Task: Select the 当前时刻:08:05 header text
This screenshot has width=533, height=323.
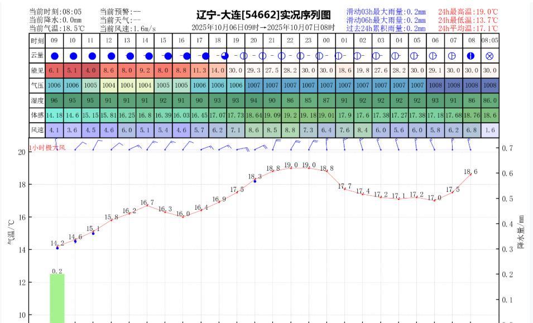Action: (55, 12)
